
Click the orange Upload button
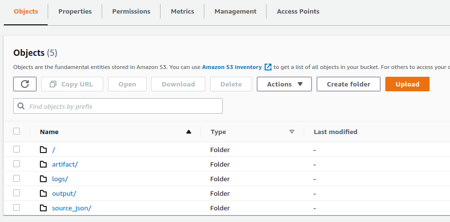click(407, 84)
